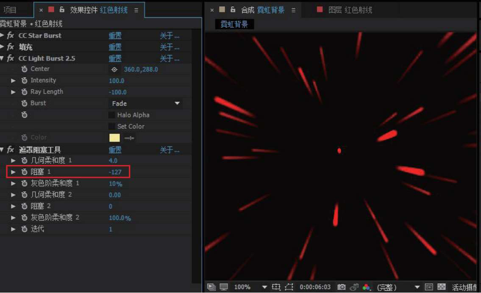Image resolution: width=481 pixels, height=293 pixels.
Task: Click the yellow Color swatch
Action: [114, 138]
